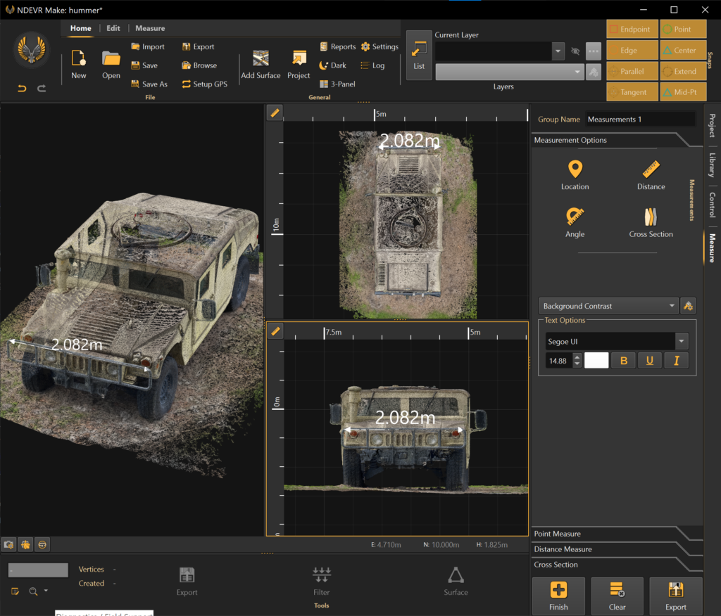Select the Distance measurement tool

650,174
